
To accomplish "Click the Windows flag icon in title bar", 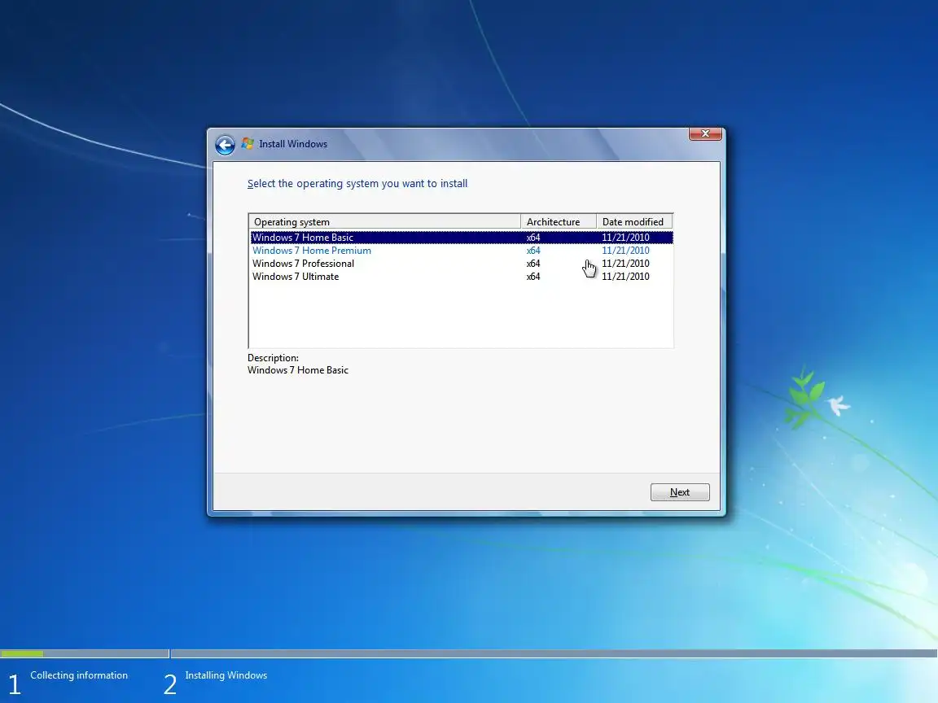I will tap(248, 143).
